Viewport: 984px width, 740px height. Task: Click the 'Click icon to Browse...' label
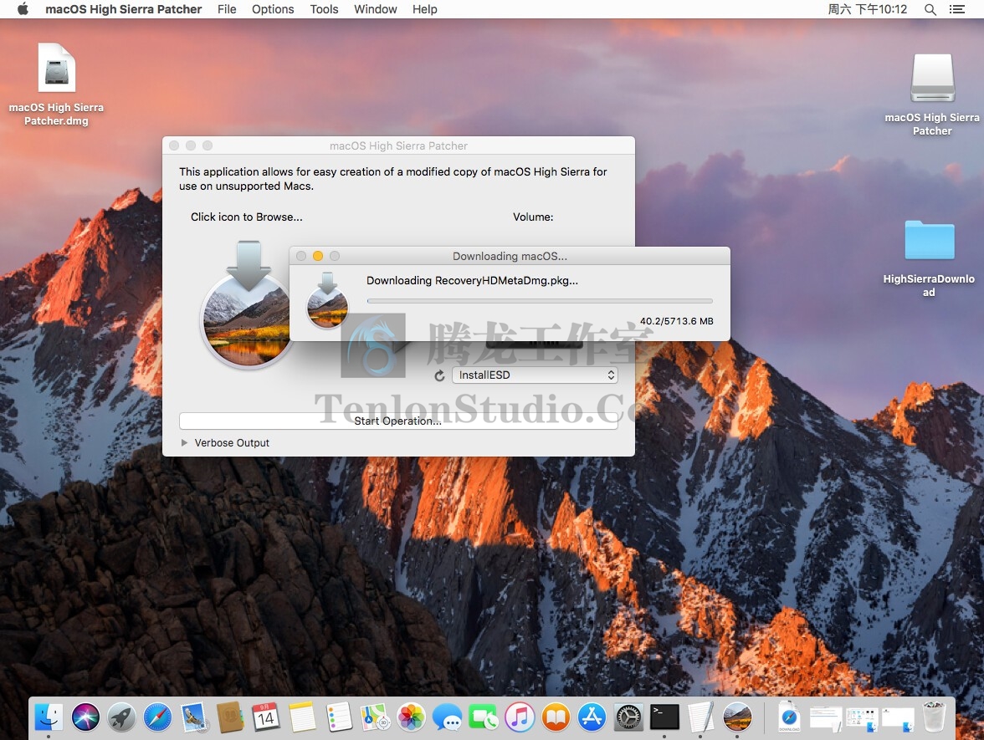pos(247,217)
